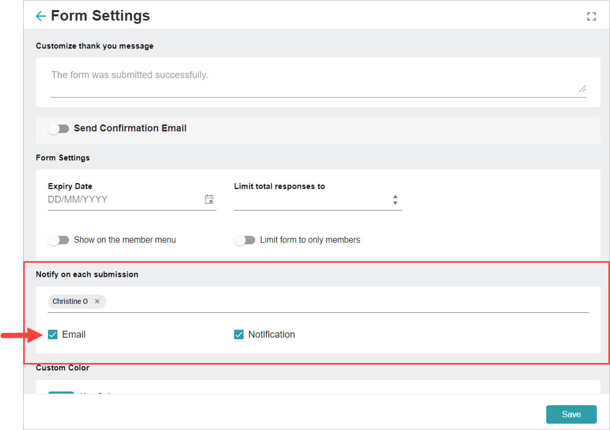Click the Notify on each submission heading
610x430 pixels.
pos(87,274)
